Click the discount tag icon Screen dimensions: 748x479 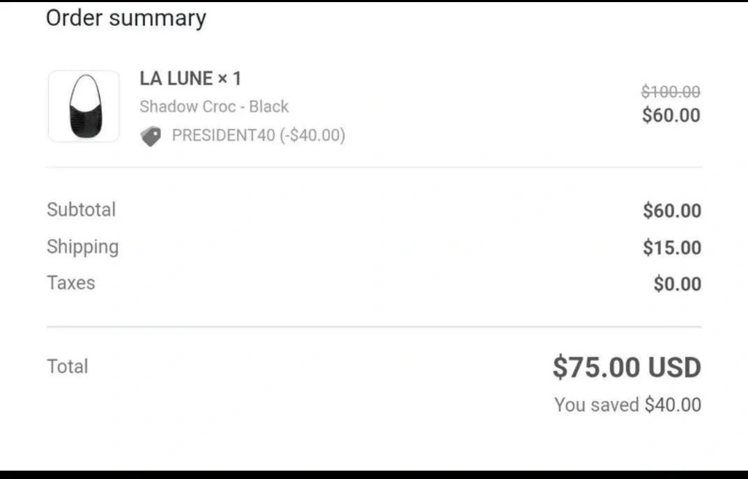(x=151, y=136)
